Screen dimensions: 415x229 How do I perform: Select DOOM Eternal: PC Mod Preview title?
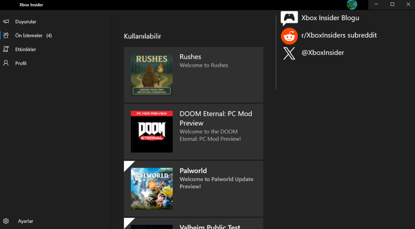[x=216, y=118]
